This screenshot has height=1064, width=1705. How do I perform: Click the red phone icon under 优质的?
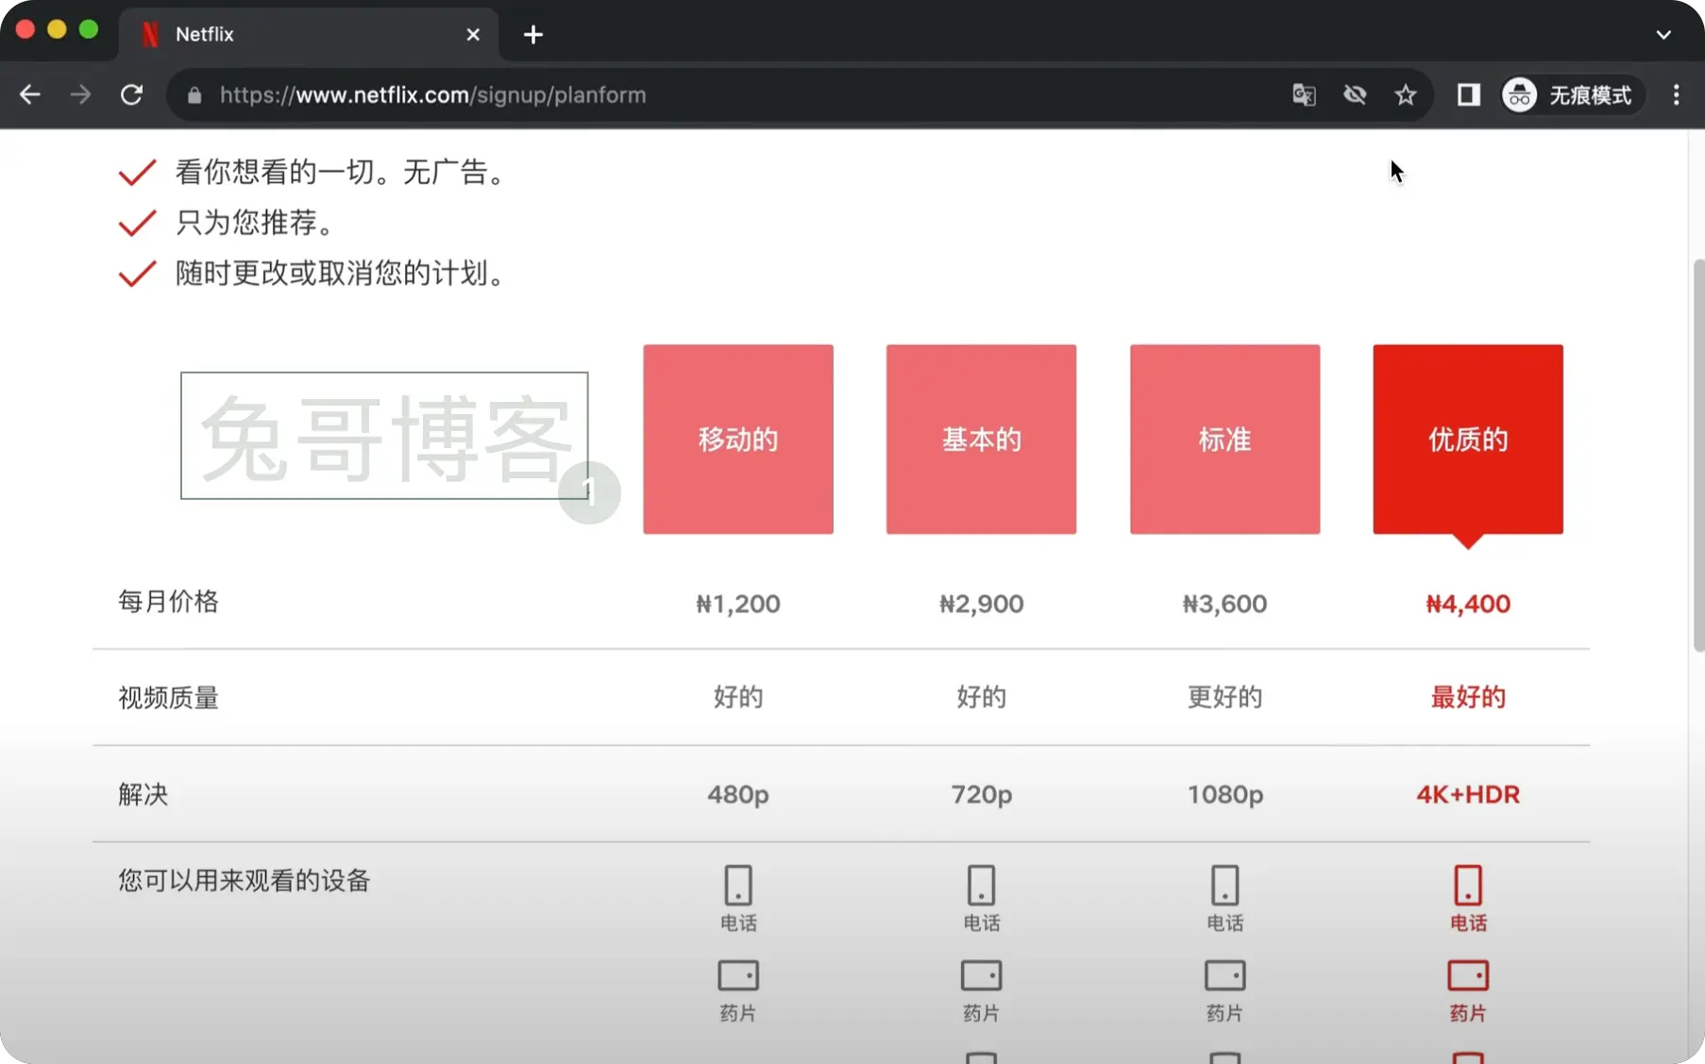pos(1468,886)
